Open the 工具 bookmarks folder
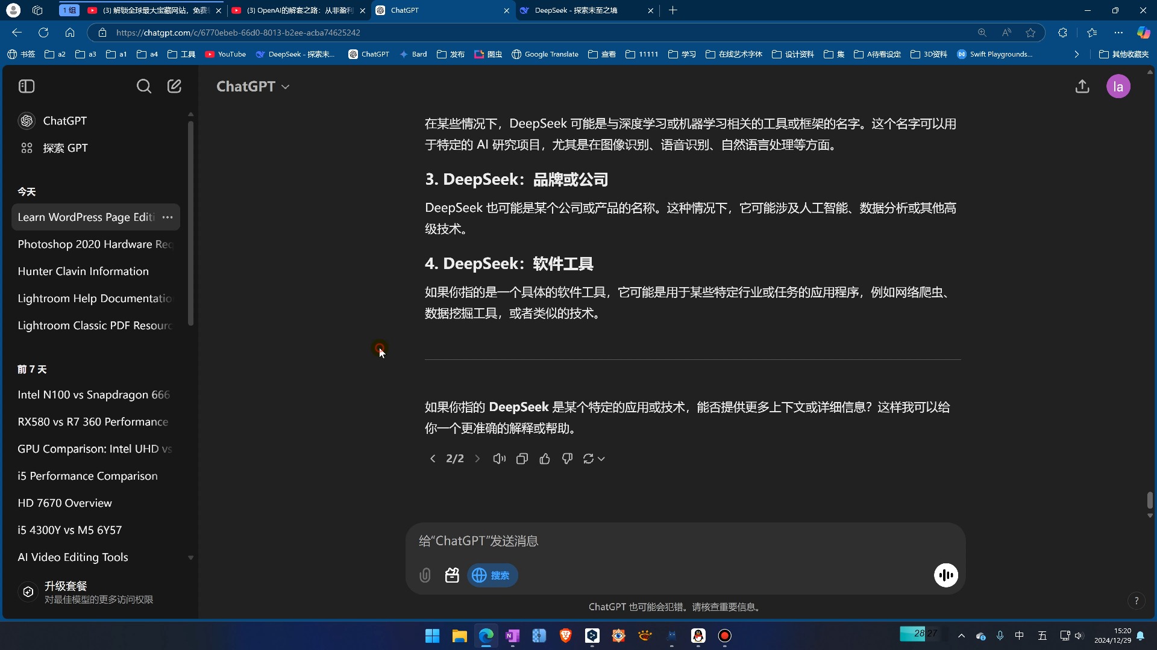 (x=181, y=54)
